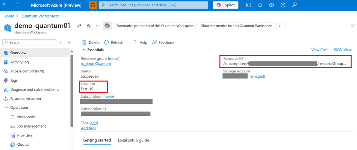Select Overview in the sidebar

point(35,53)
